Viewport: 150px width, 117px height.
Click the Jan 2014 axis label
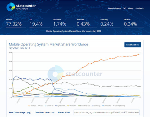point(75,100)
